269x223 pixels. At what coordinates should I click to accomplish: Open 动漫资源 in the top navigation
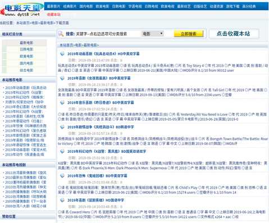coord(216,6)
